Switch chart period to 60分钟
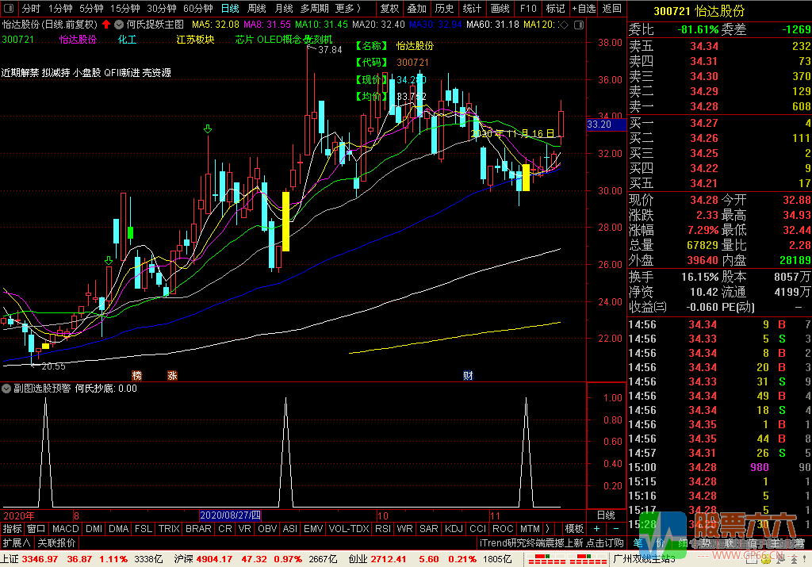Image resolution: width=812 pixels, height=567 pixels. pyautogui.click(x=197, y=9)
